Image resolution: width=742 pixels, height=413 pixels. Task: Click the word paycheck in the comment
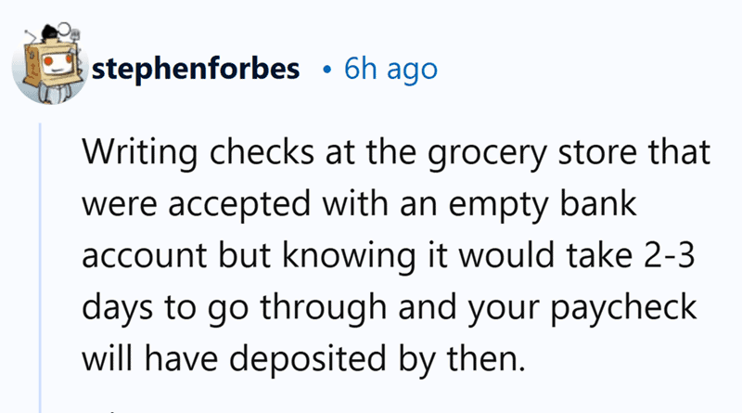tap(623, 308)
